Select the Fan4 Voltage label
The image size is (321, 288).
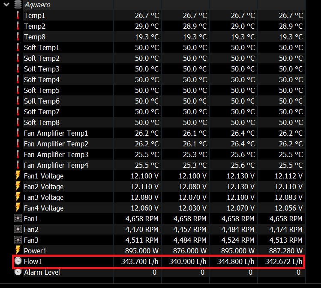pyautogui.click(x=44, y=208)
